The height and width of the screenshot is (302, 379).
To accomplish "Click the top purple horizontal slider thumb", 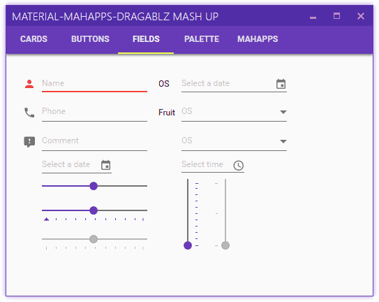I will pyautogui.click(x=94, y=186).
